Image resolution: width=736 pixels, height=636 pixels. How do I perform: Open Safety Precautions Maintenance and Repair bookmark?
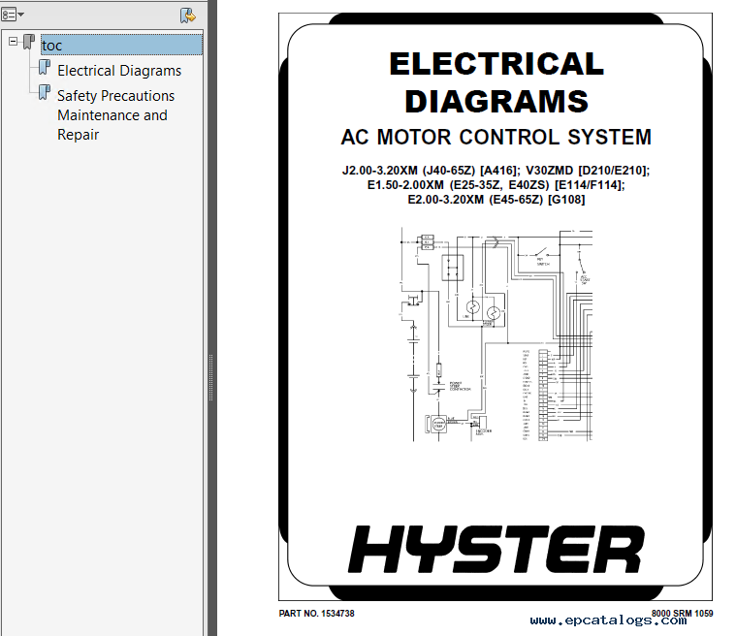(x=115, y=115)
